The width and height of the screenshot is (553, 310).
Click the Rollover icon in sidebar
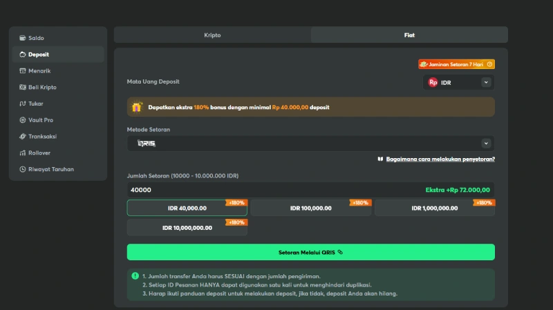(23, 153)
